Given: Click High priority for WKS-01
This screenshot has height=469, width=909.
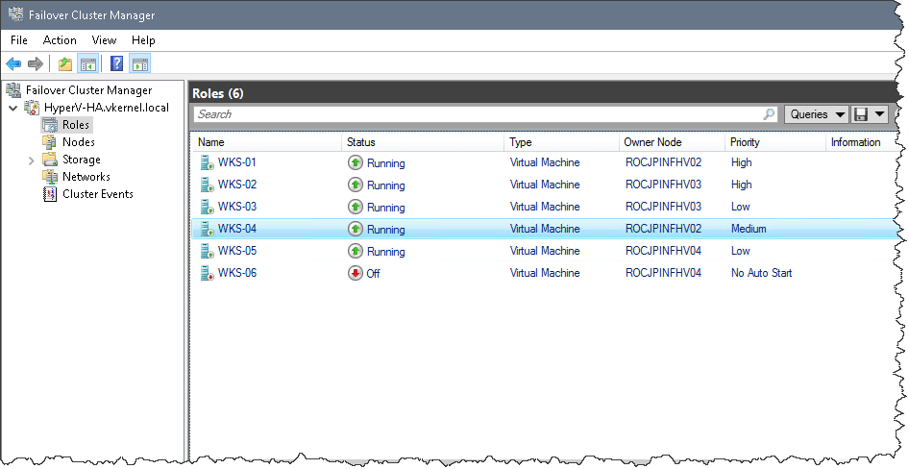Looking at the screenshot, I should click(742, 162).
